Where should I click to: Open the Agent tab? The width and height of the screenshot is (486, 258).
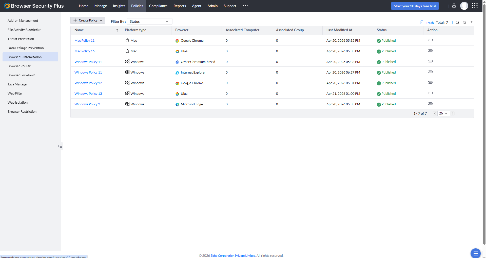coord(197,6)
